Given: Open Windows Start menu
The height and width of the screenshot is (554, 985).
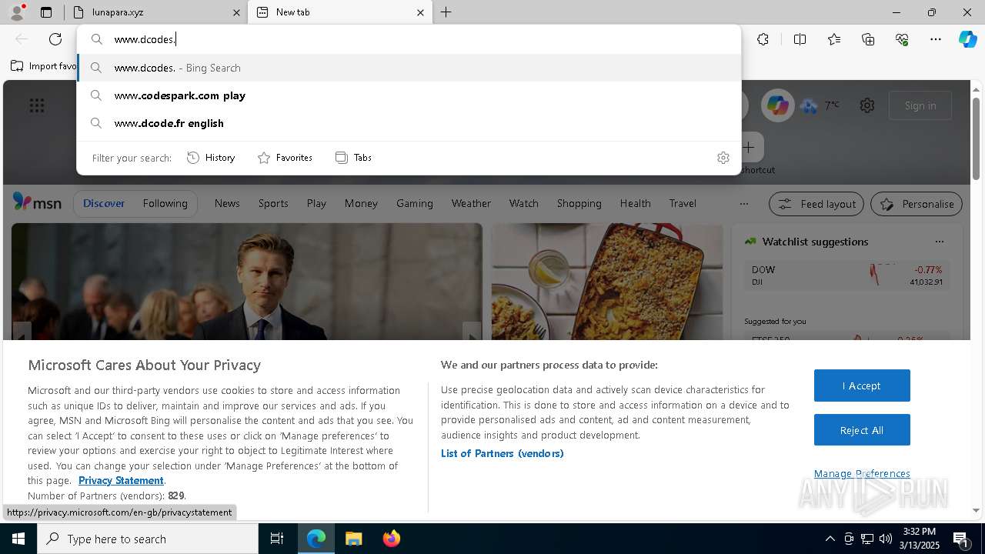Looking at the screenshot, I should (x=18, y=539).
